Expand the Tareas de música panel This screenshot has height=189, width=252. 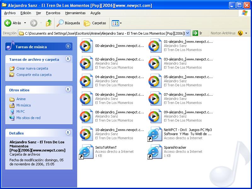(68, 46)
